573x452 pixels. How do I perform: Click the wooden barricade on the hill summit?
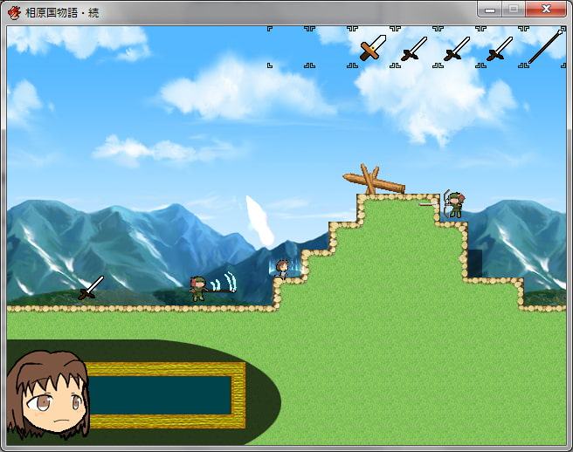(373, 181)
